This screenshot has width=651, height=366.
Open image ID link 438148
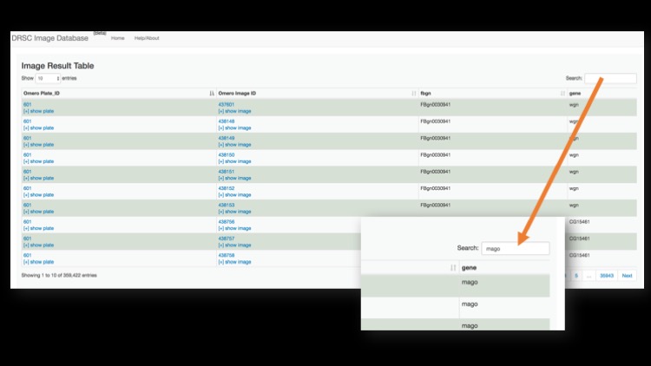227,121
